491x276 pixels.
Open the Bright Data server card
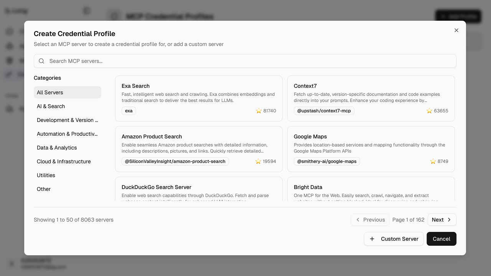click(371, 189)
